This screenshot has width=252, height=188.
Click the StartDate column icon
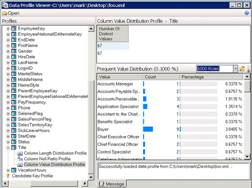(x=14, y=136)
